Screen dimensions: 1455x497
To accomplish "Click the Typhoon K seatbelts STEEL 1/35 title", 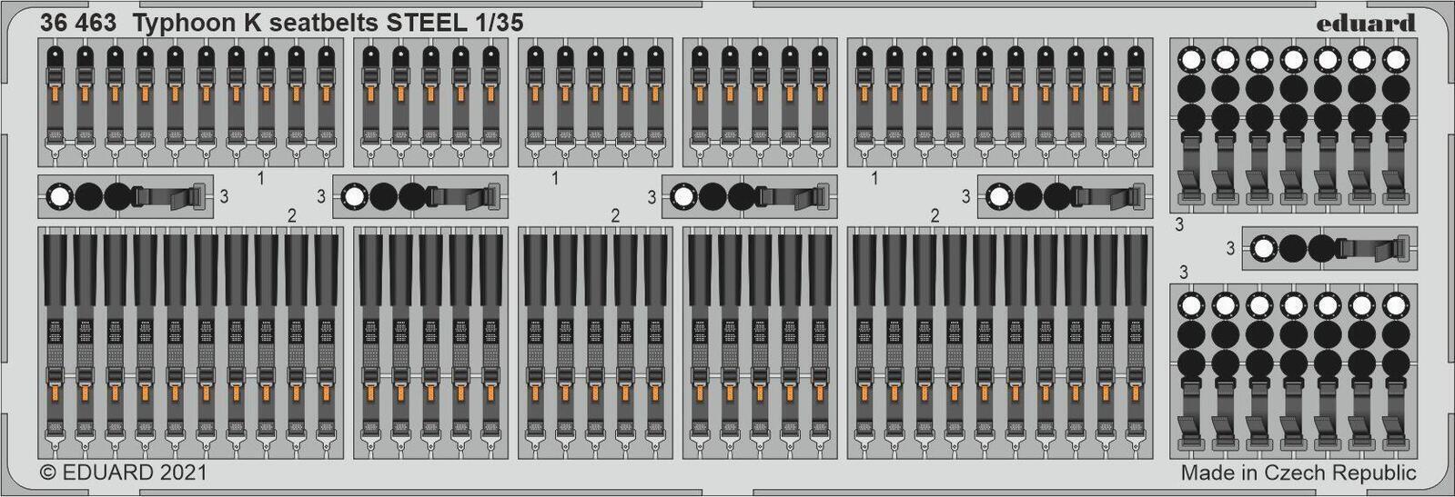I will pos(328,24).
